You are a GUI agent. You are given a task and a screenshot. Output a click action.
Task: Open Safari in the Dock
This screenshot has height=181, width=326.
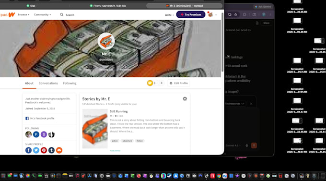pyautogui.click(x=182, y=176)
